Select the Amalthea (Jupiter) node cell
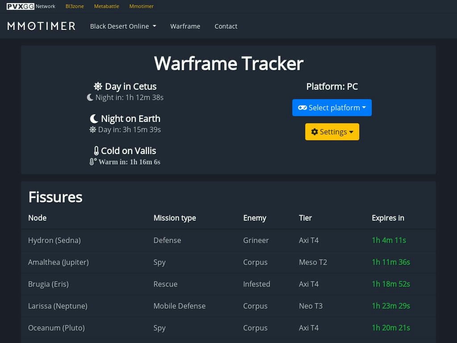This screenshot has width=457, height=343. click(58, 262)
